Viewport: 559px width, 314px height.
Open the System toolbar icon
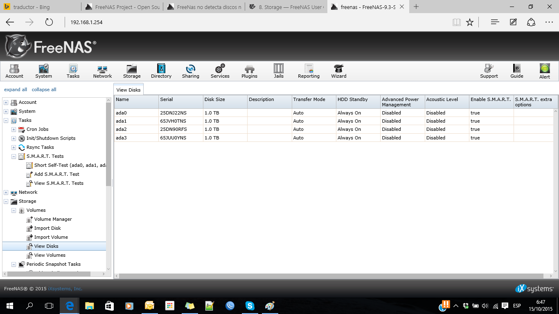point(43,71)
